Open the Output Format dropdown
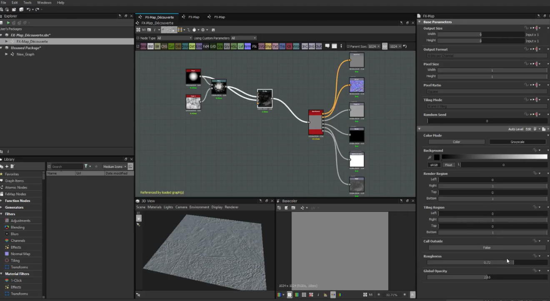Viewport: 550px width, 301px height. pyautogui.click(x=486, y=55)
